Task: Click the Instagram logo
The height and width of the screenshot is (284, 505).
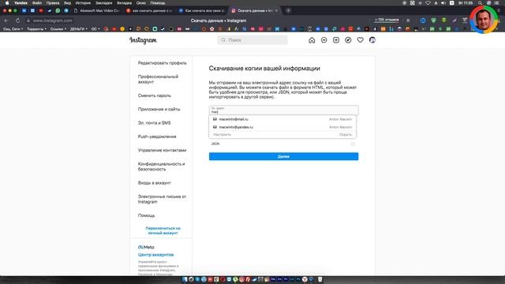Action: point(143,40)
